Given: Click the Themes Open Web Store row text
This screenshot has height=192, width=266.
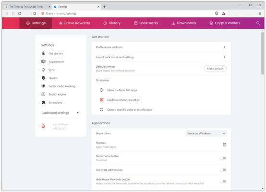Looking at the screenshot, I should point(106,145).
